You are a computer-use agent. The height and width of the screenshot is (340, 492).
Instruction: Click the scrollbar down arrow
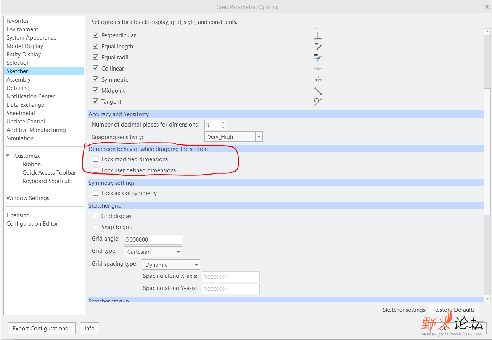(x=487, y=298)
